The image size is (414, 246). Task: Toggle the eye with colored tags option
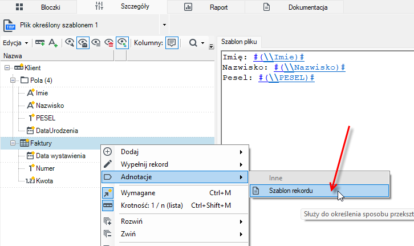pyautogui.click(x=122, y=43)
